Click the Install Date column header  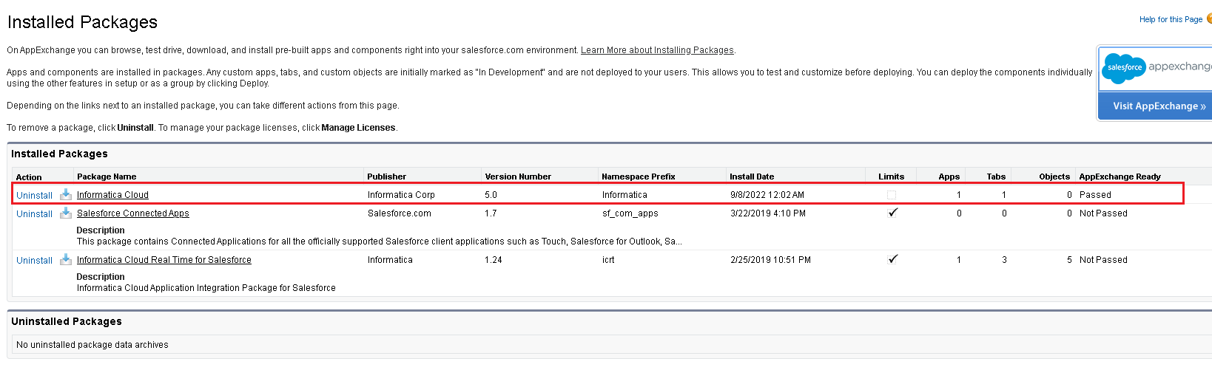(x=752, y=177)
